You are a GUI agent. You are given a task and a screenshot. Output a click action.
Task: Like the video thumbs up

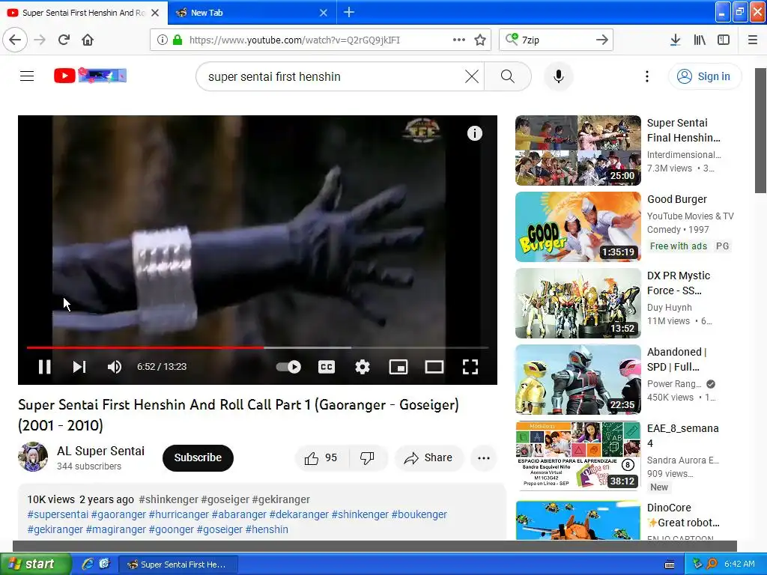click(x=321, y=458)
